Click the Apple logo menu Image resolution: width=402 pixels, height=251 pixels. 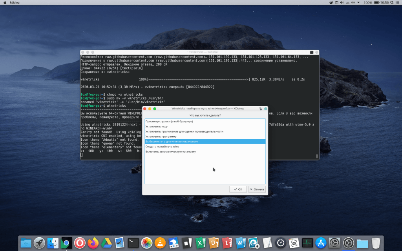point(5,3)
